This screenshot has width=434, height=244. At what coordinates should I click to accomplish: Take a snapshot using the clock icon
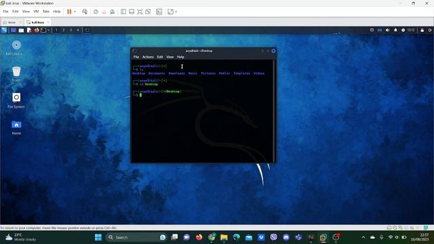pyautogui.click(x=96, y=12)
